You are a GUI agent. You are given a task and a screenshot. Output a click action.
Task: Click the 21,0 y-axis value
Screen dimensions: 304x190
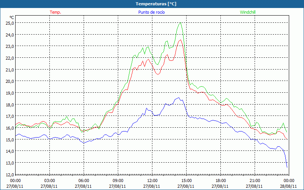pyautogui.click(x=9, y=70)
